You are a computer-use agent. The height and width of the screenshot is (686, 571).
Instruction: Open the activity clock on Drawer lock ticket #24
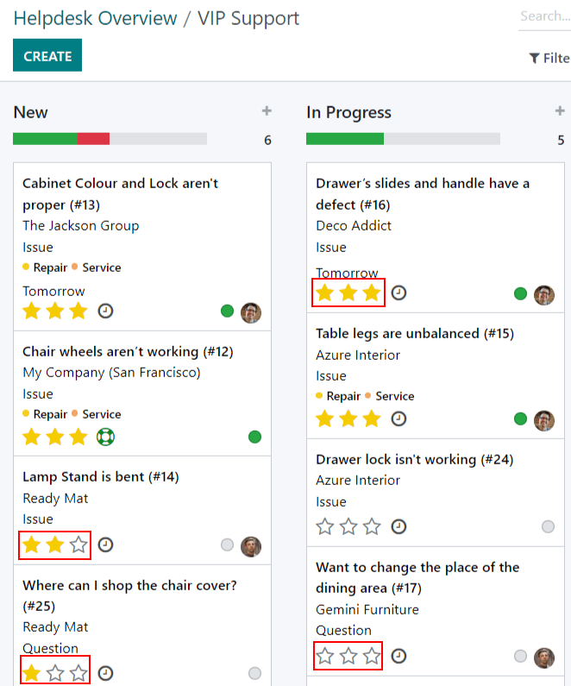(398, 526)
